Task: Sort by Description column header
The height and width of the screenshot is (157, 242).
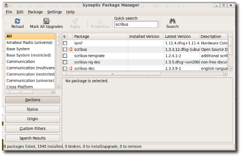Action: tap(213, 37)
